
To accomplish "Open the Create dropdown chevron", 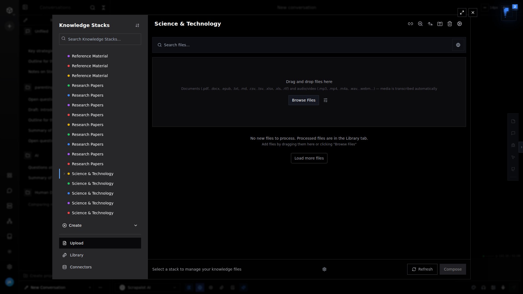I will 136,225.
